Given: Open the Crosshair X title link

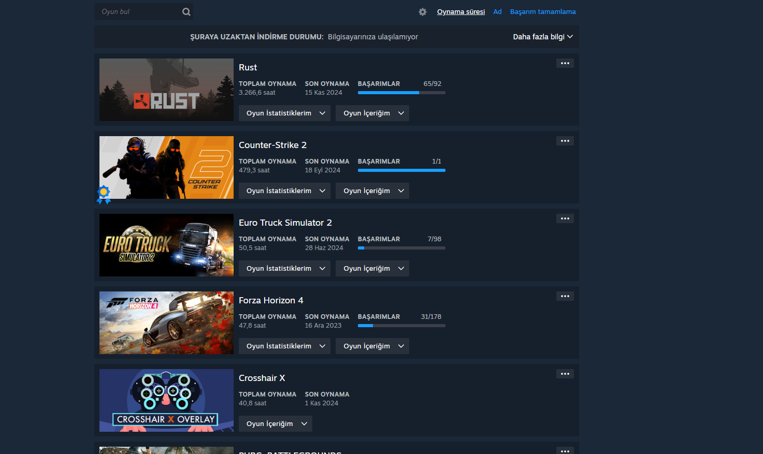Looking at the screenshot, I should coord(262,378).
